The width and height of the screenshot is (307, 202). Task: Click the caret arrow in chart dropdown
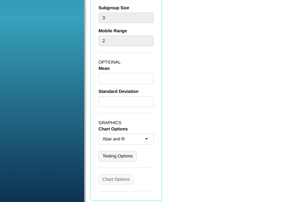pyautogui.click(x=147, y=139)
